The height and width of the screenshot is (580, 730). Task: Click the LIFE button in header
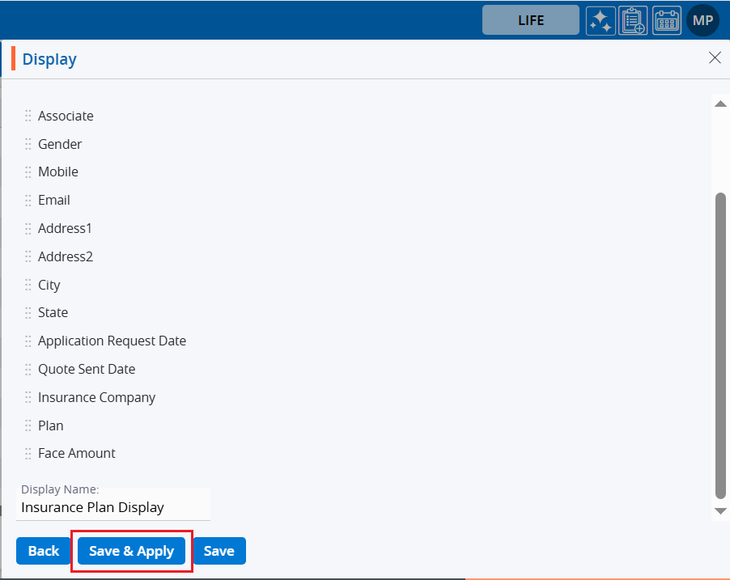[531, 20]
